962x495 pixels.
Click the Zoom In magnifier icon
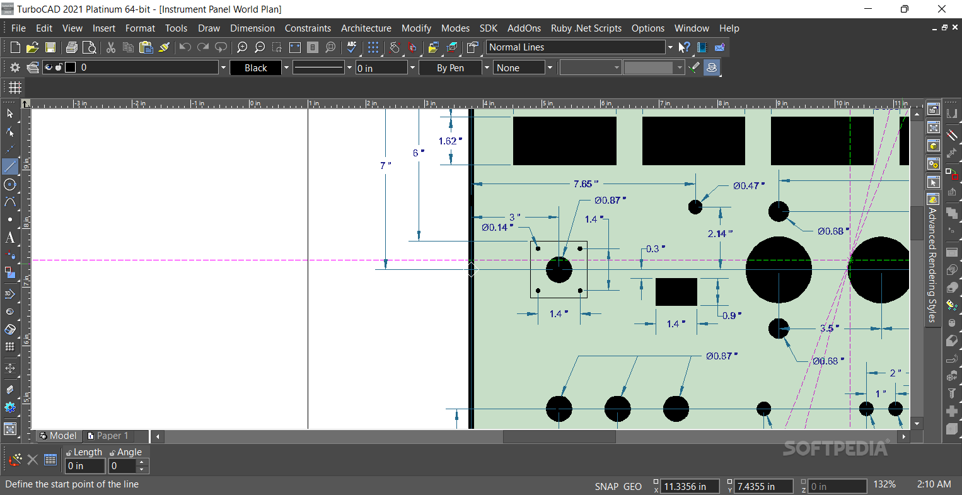pyautogui.click(x=242, y=47)
